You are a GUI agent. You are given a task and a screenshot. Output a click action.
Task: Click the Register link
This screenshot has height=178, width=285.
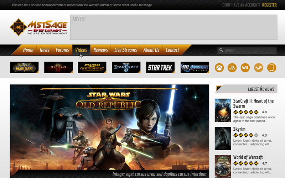click(x=269, y=5)
